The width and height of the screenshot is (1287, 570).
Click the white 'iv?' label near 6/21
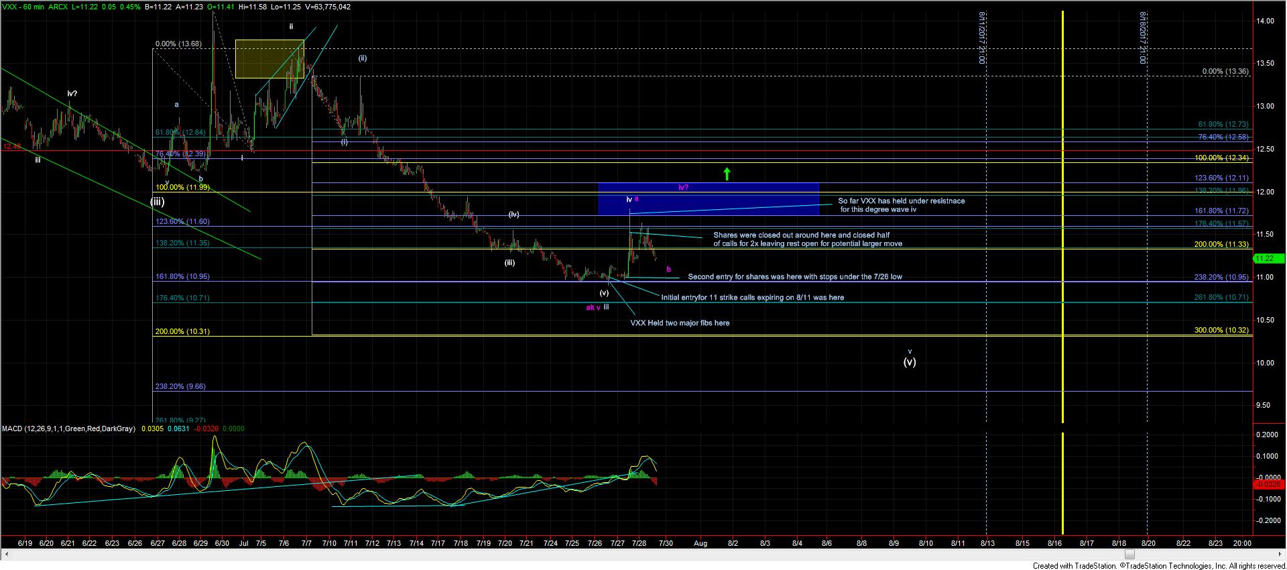click(73, 93)
